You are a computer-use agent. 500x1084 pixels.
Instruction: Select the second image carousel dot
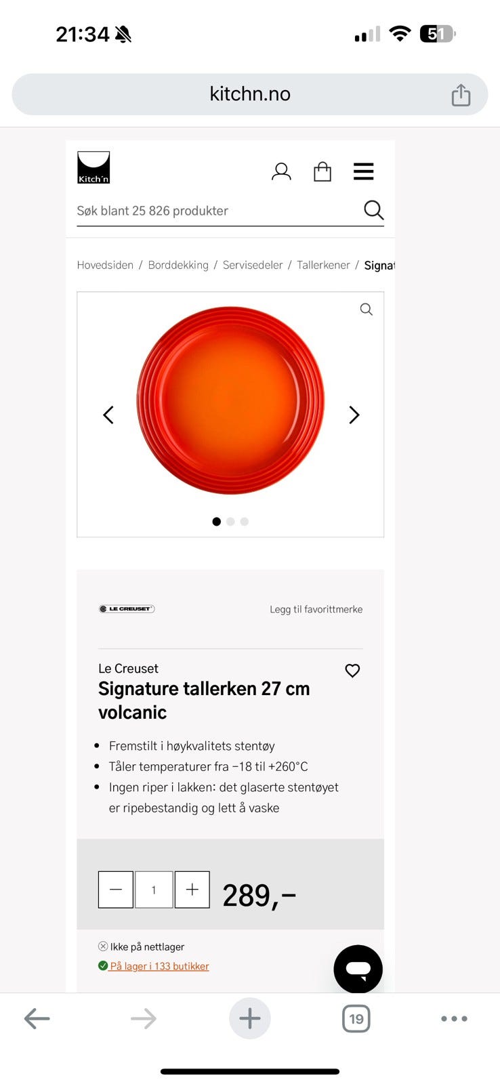(230, 522)
